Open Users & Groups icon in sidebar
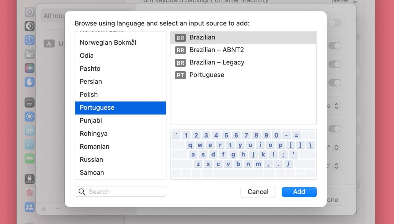Image resolution: width=394 pixels, height=224 pixels. point(30,207)
